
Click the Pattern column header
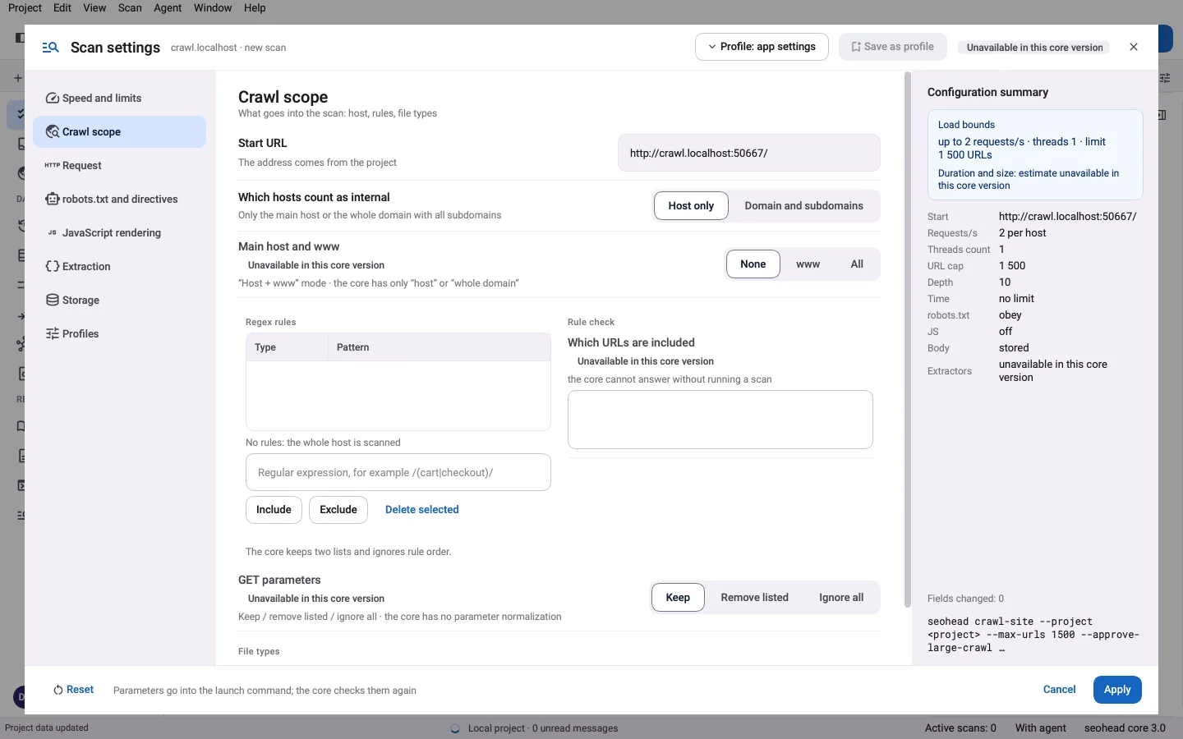[439, 347]
